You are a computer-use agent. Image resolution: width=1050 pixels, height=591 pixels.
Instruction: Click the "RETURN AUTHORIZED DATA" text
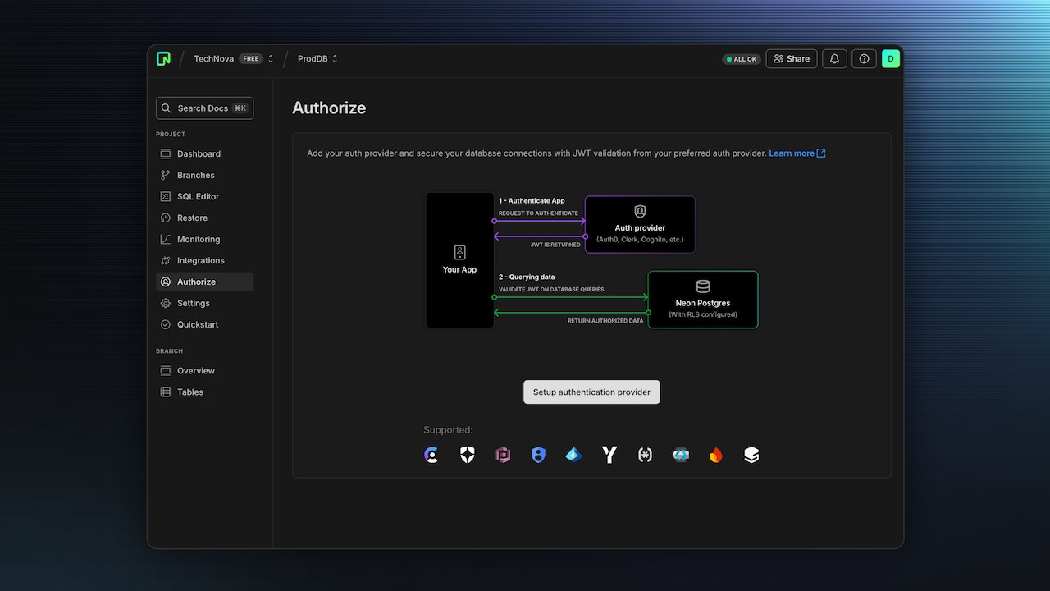[x=605, y=321]
